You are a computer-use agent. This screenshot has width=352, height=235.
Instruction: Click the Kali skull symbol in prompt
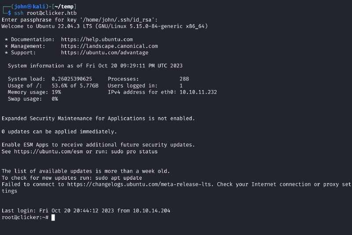[x=29, y=7]
